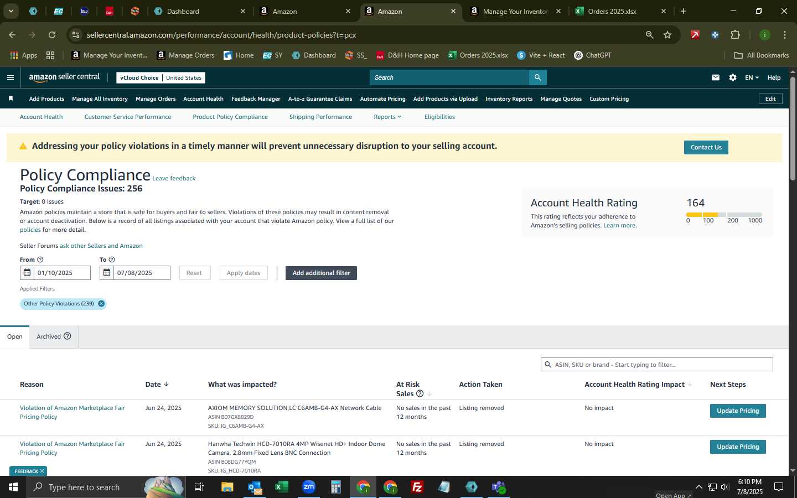The width and height of the screenshot is (797, 498).
Task: Open the Chrome three-dot menu
Action: (785, 35)
